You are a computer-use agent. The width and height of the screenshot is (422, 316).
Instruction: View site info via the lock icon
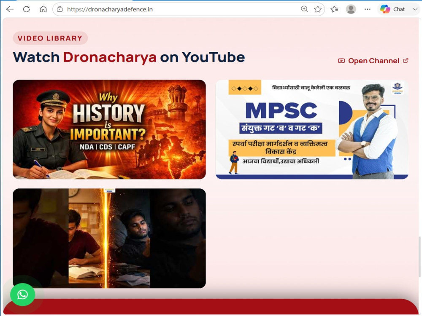click(60, 9)
